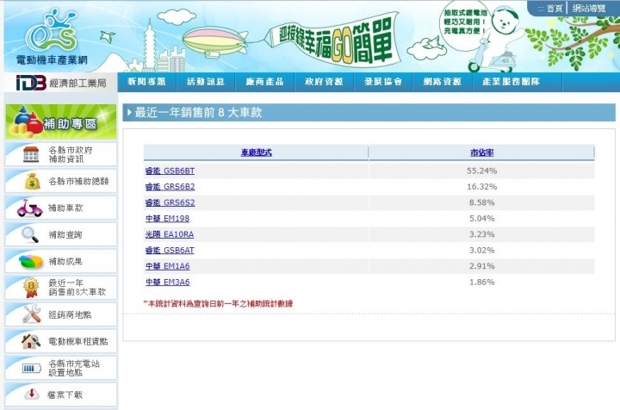Open the 網路資源 menu

tap(443, 82)
